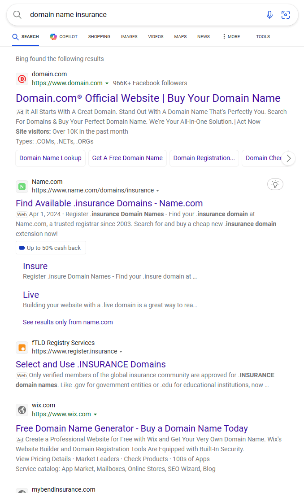Click the three-dot More icon

[x=224, y=36]
